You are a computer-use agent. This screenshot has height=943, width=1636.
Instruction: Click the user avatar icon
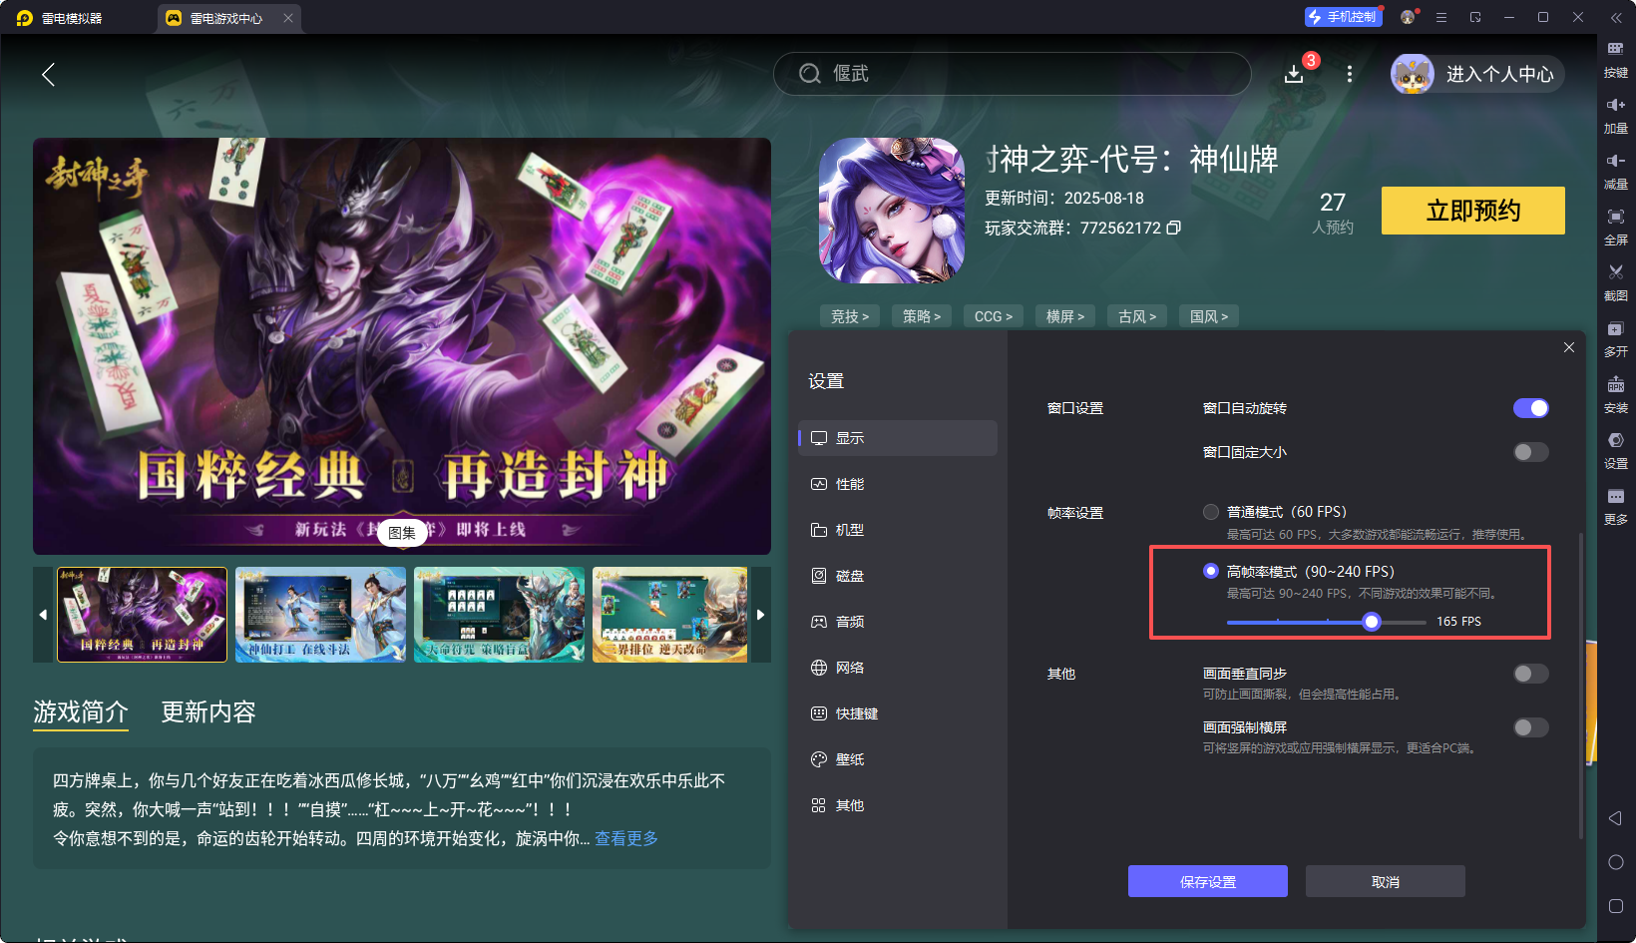click(1413, 74)
